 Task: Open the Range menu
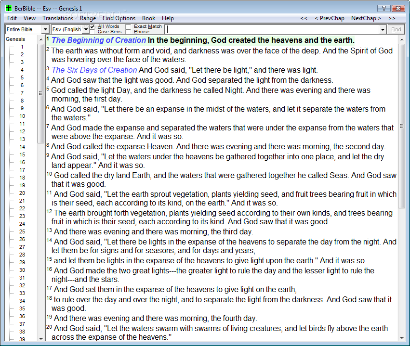[x=88, y=18]
